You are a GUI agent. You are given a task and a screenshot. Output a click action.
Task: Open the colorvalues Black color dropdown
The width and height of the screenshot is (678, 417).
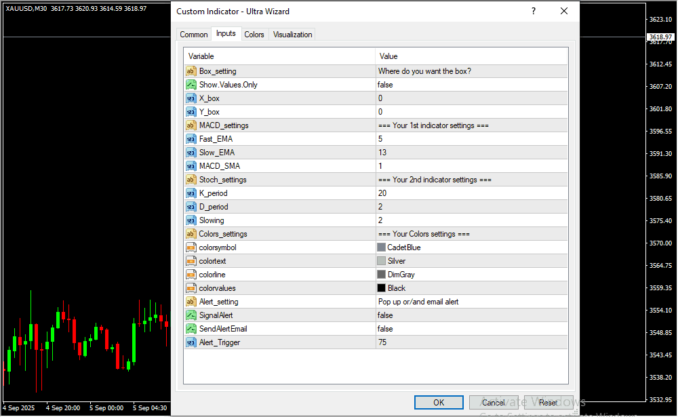click(x=471, y=288)
